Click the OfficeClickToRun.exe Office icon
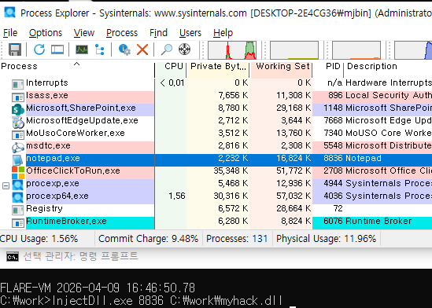 pyautogui.click(x=18, y=173)
